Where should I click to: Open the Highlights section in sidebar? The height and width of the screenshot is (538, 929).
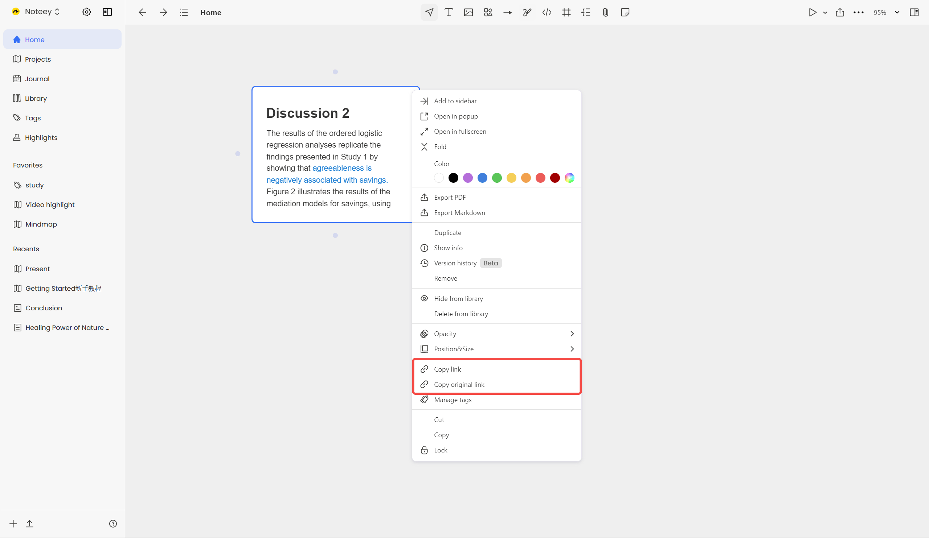point(41,137)
